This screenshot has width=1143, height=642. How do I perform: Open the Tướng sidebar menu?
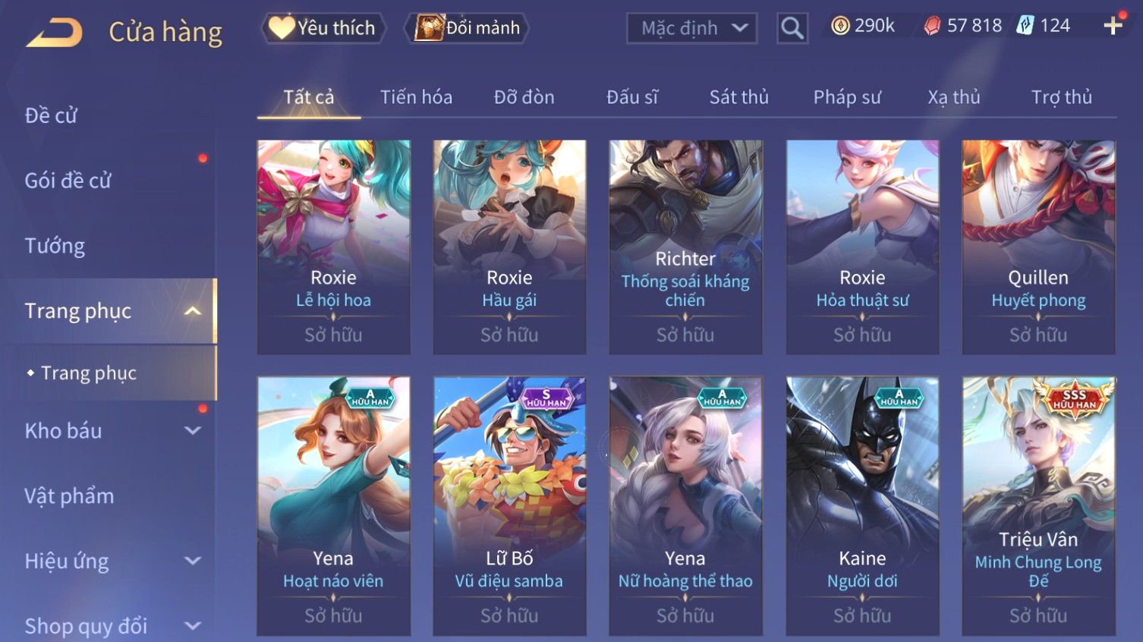click(x=55, y=246)
